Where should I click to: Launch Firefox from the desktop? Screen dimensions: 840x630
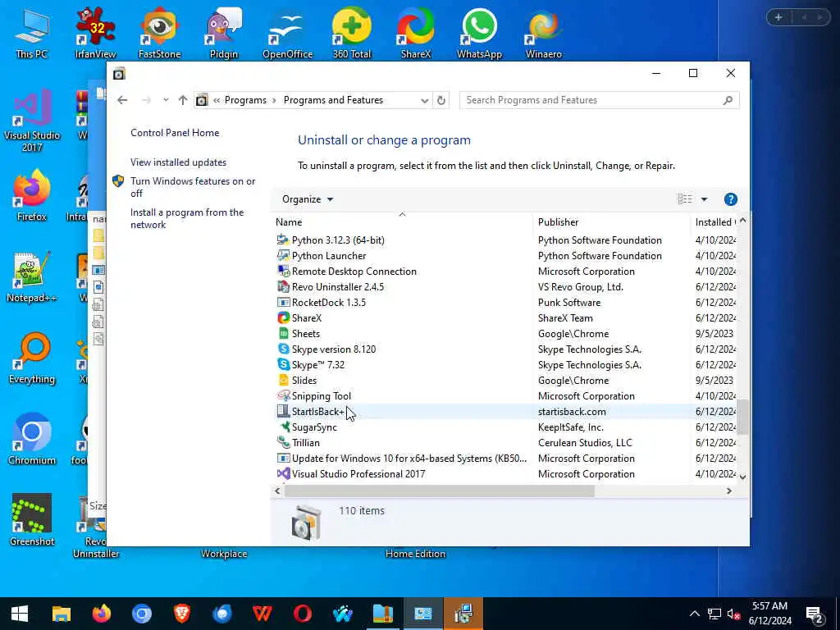[32, 195]
